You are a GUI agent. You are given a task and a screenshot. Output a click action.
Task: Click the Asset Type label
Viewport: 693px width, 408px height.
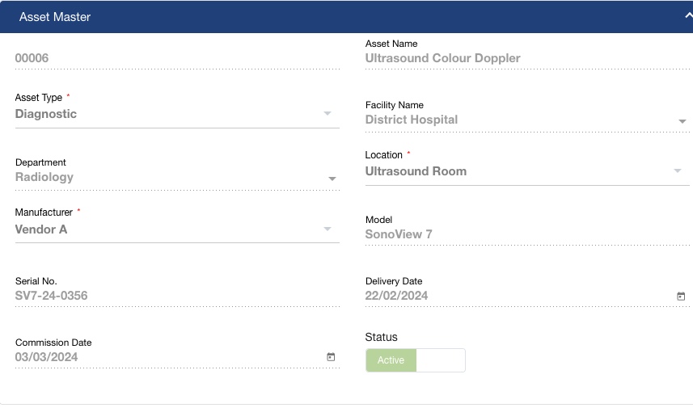[x=39, y=98]
